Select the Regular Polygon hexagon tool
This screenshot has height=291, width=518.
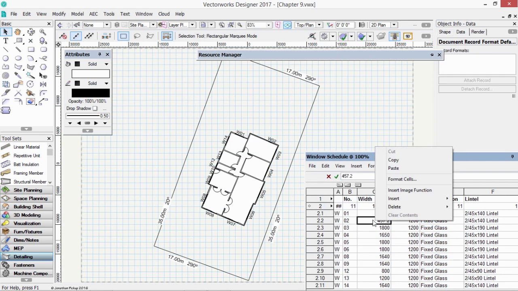[43, 67]
